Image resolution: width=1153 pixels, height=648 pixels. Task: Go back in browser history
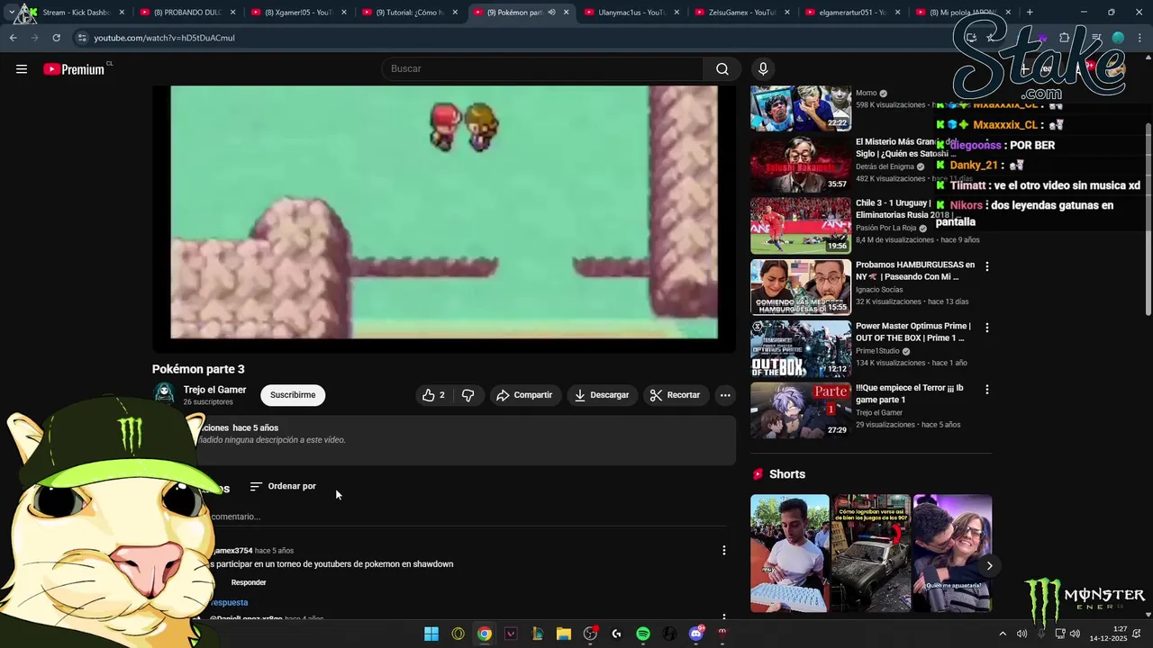[14, 38]
